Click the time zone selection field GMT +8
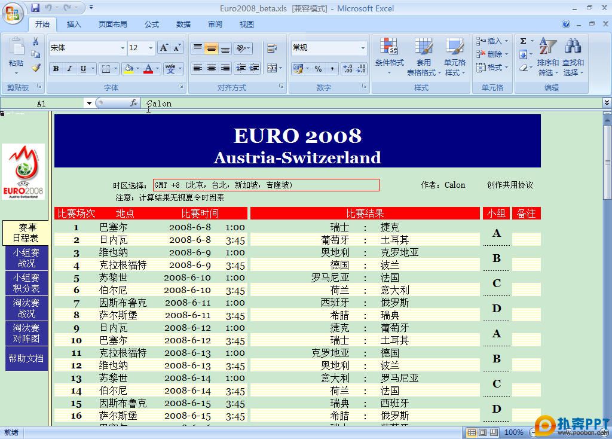The image size is (612, 439). (266, 185)
